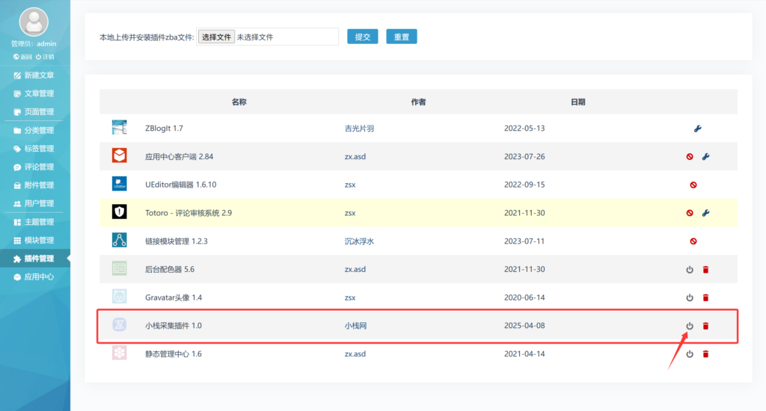Go to 分类管理 in sidebar
This screenshot has height=411, width=766.
coord(34,130)
